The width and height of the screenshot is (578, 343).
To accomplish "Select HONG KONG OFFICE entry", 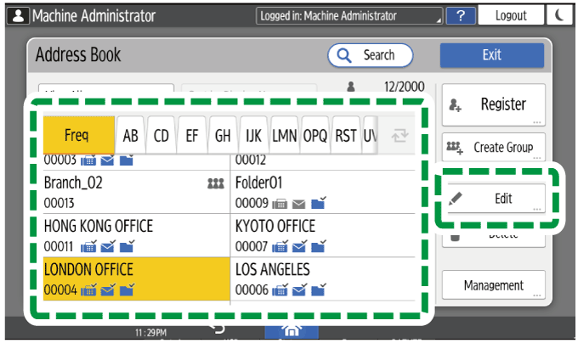I will (x=136, y=235).
